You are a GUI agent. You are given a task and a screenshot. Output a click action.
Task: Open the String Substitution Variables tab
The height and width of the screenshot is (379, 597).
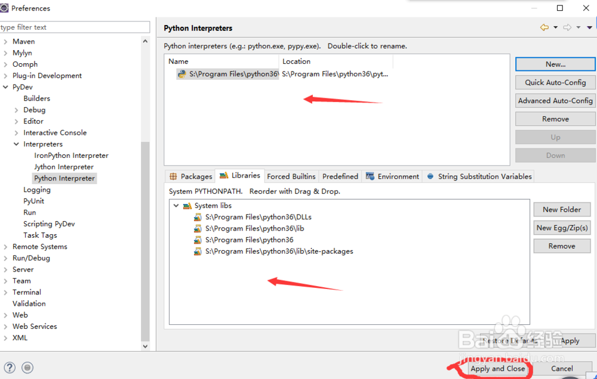tap(479, 176)
